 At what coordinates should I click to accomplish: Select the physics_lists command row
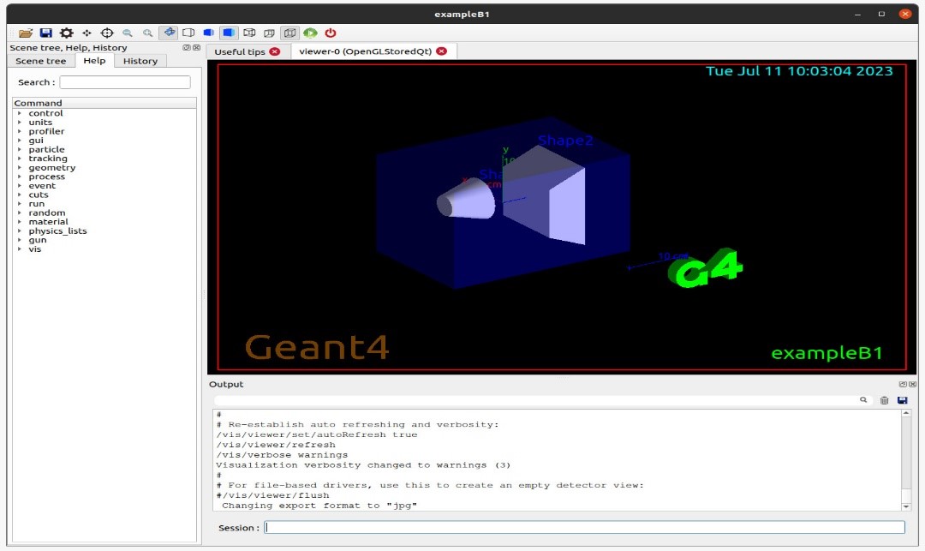[x=104, y=231]
